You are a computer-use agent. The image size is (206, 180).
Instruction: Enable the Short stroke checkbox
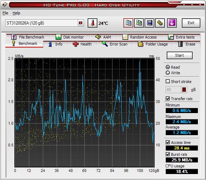[168, 82]
